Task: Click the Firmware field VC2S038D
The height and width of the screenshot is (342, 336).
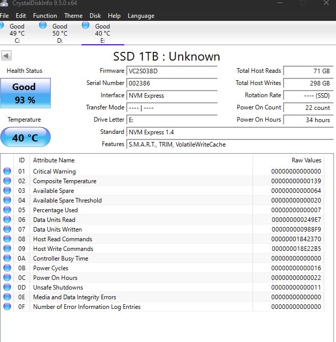Action: (172, 71)
